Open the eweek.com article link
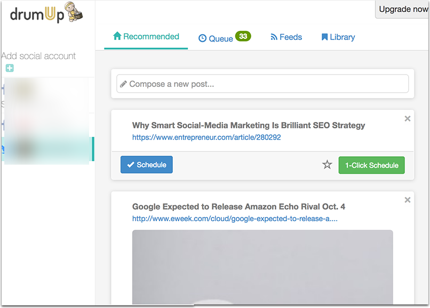Viewport: 430px width, 308px height. (x=235, y=218)
